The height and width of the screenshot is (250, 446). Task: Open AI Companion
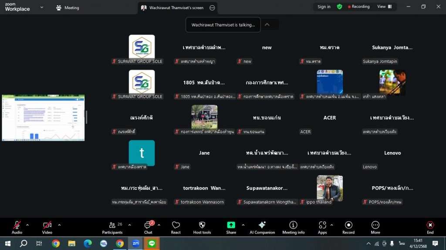[x=262, y=227]
